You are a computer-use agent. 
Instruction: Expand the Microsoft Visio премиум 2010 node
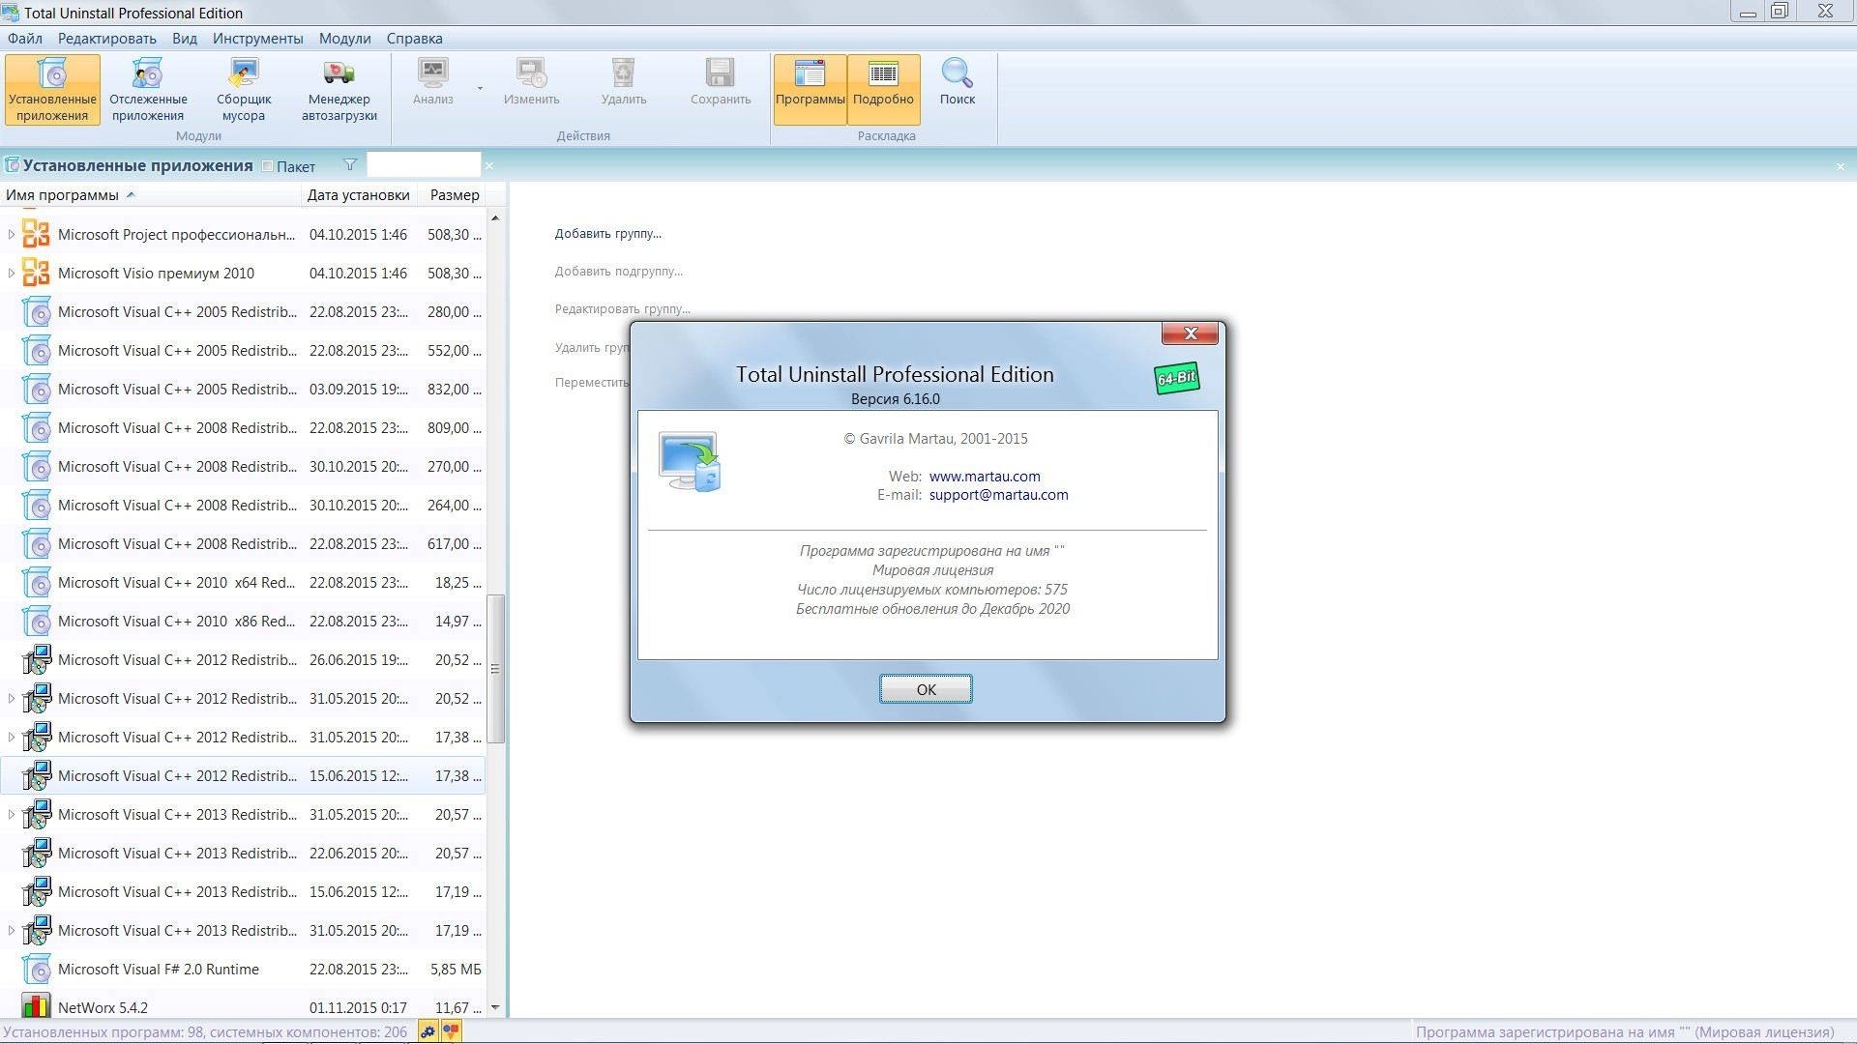point(11,273)
